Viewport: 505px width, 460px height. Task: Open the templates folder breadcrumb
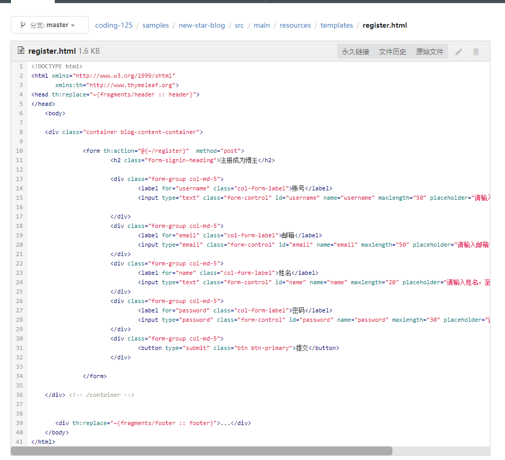(x=337, y=25)
